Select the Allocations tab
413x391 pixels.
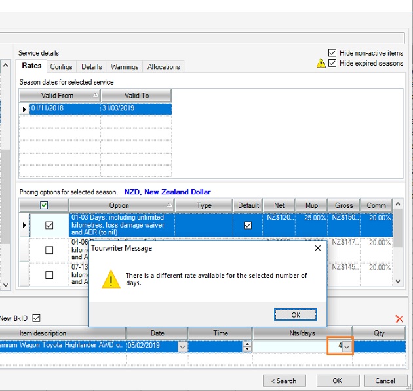coord(163,67)
